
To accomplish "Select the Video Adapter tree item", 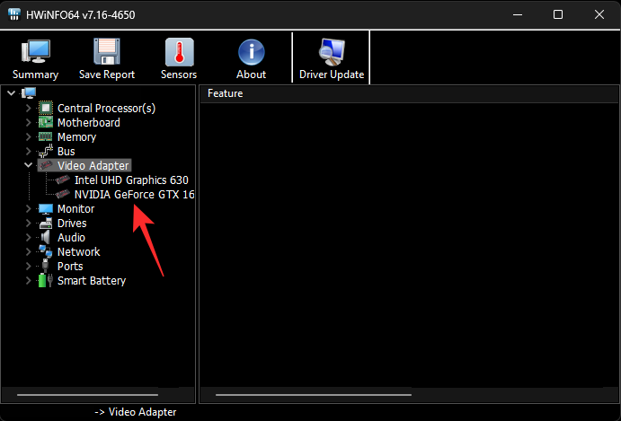I will click(x=93, y=165).
